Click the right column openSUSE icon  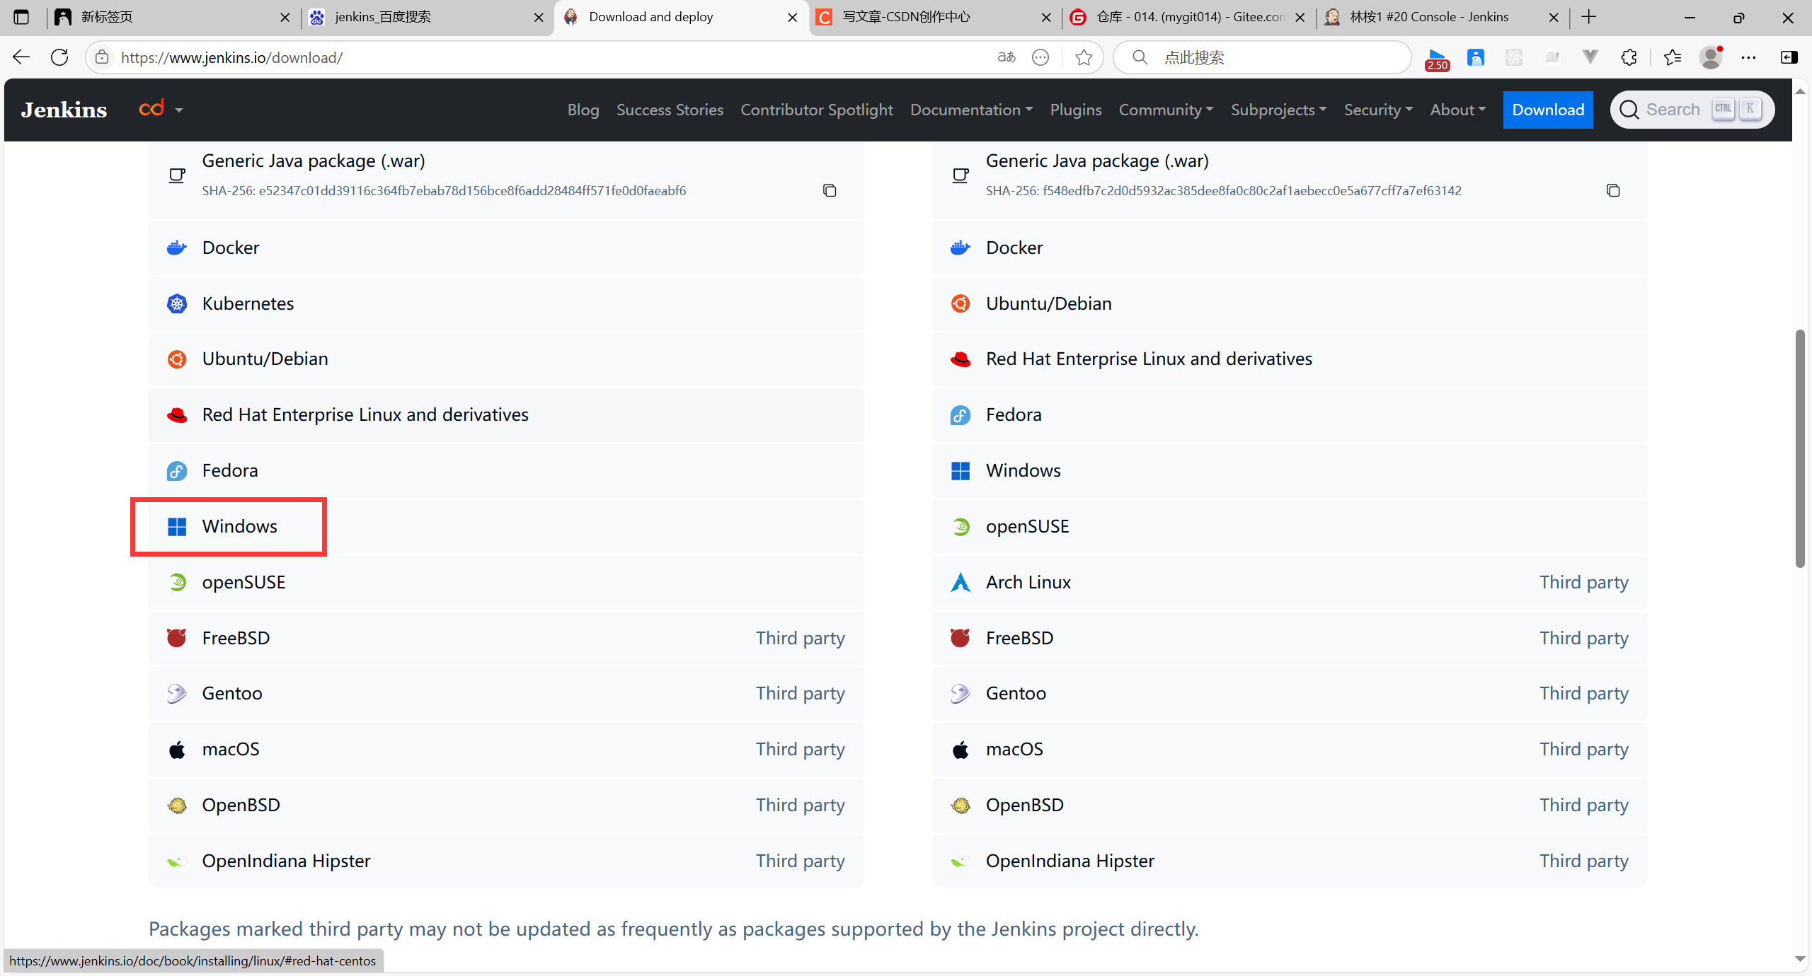click(960, 526)
